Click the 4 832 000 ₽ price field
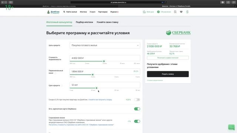The width and height of the screenshot is (237, 133). click(x=105, y=58)
